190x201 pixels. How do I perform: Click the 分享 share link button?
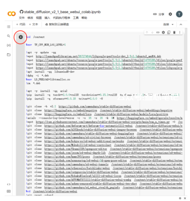click(x=159, y=14)
